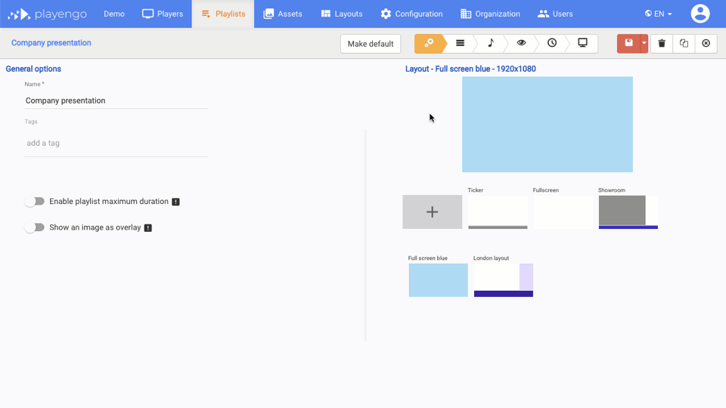Select the Ticker layout thumbnail
This screenshot has height=408, width=726.
(x=498, y=212)
